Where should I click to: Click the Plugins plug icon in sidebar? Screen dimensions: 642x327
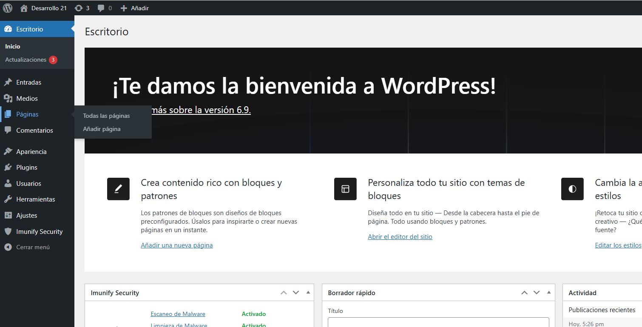8,168
